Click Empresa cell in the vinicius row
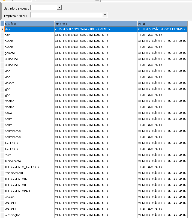Image resolution: width=192 pixels, height=223 pixels. tap(96, 197)
